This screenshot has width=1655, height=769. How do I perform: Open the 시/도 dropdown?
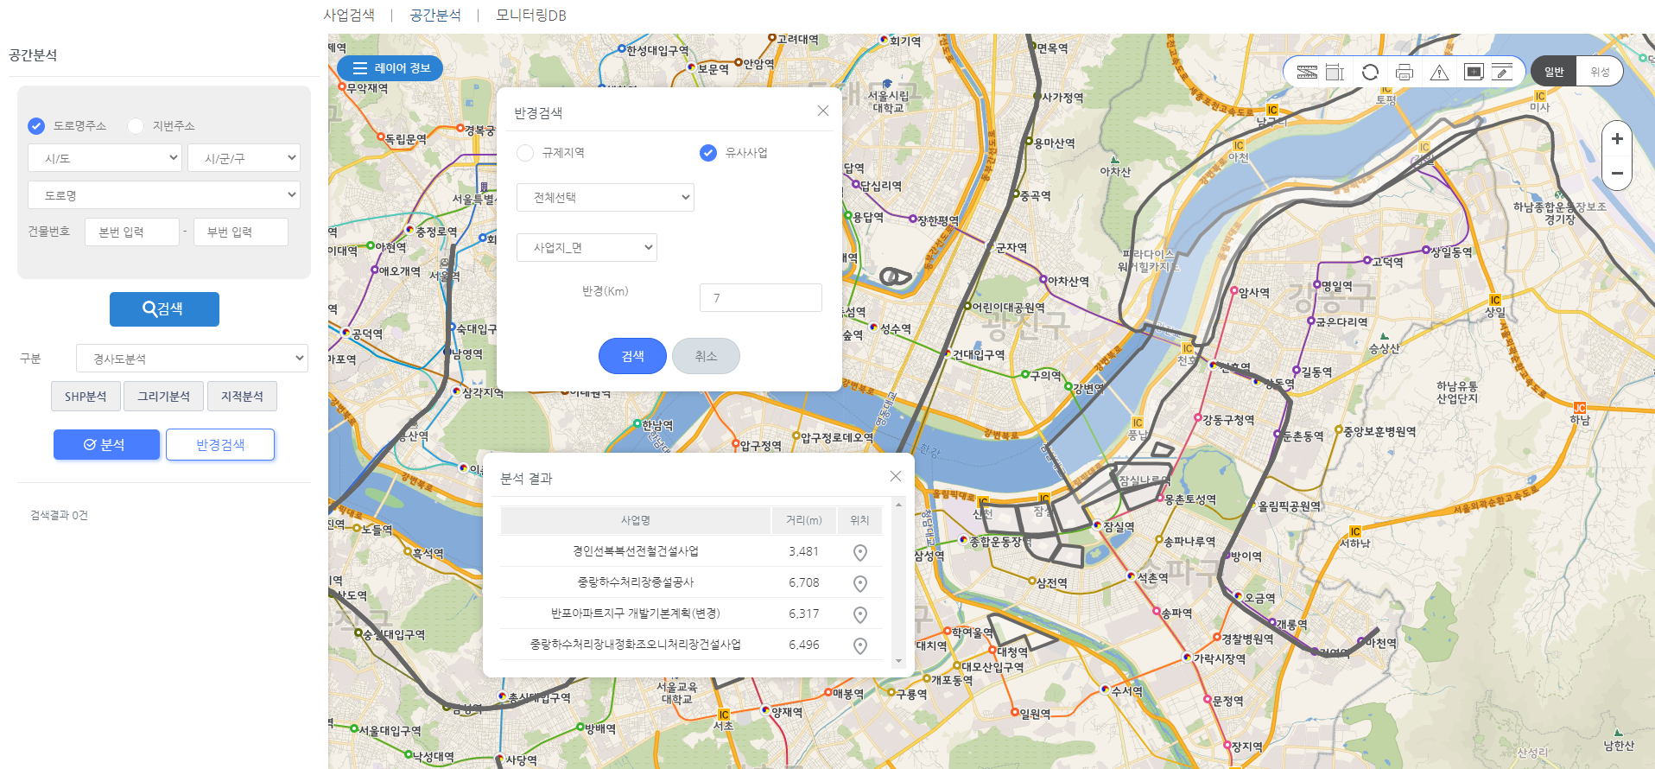(x=105, y=158)
